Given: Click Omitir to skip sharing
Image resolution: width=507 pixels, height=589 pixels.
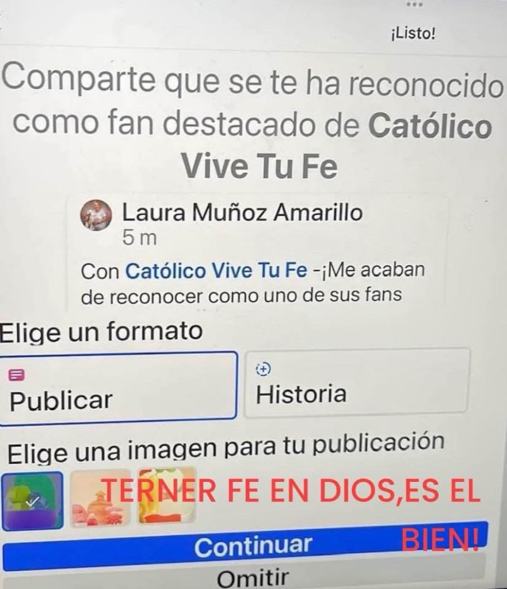Looking at the screenshot, I should pyautogui.click(x=253, y=579).
